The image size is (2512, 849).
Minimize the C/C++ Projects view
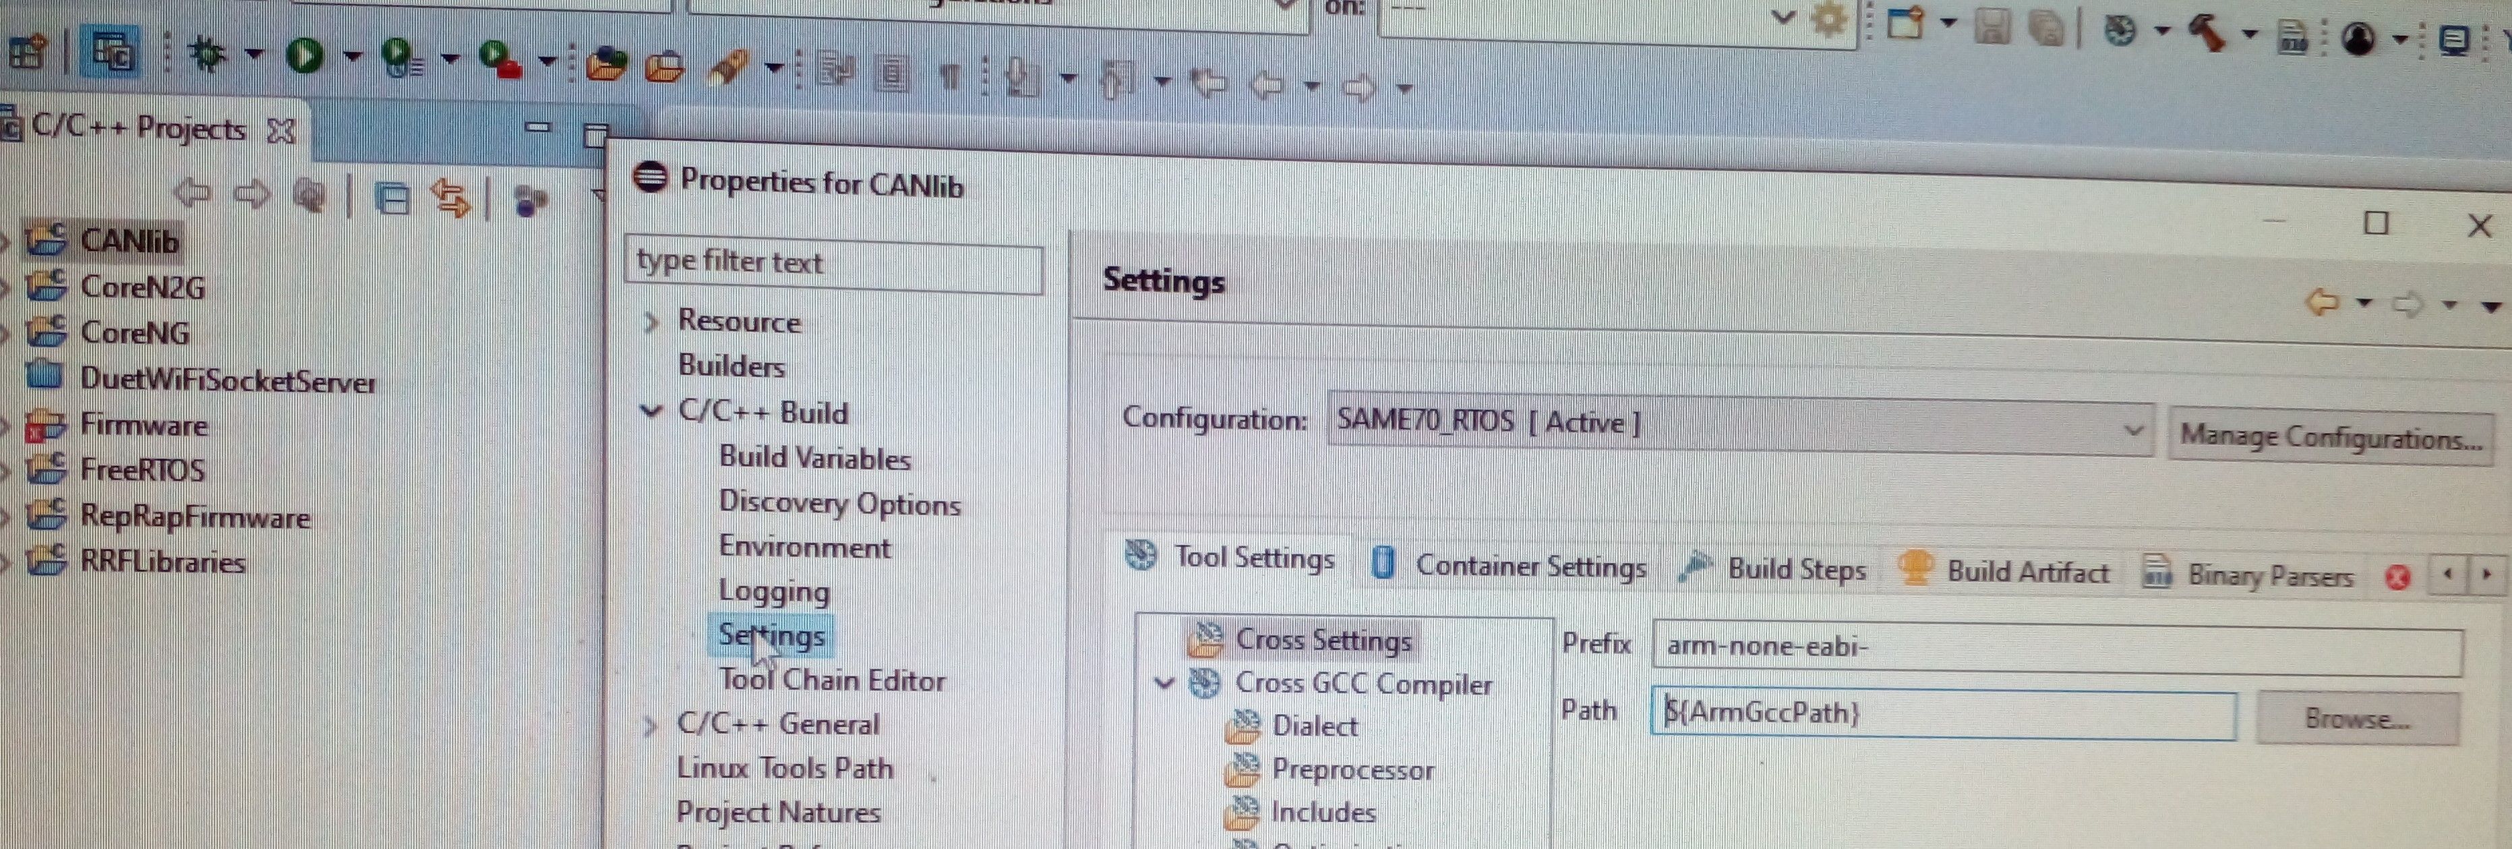click(x=538, y=127)
